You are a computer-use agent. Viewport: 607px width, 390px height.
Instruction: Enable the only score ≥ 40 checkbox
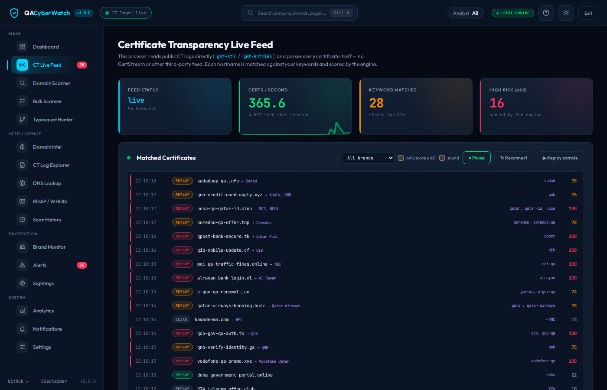(x=401, y=158)
